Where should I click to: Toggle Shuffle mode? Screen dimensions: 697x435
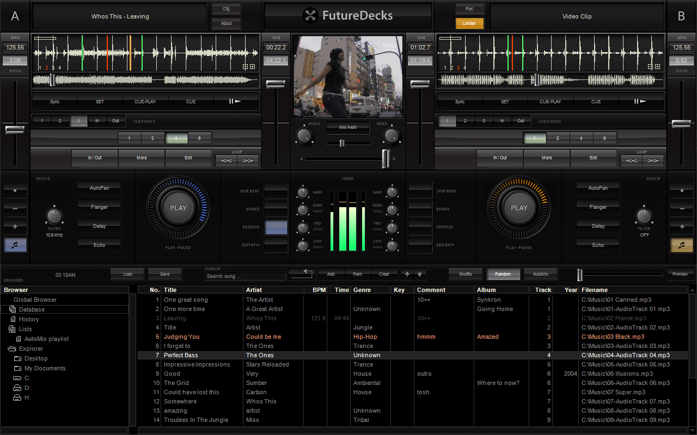click(466, 274)
